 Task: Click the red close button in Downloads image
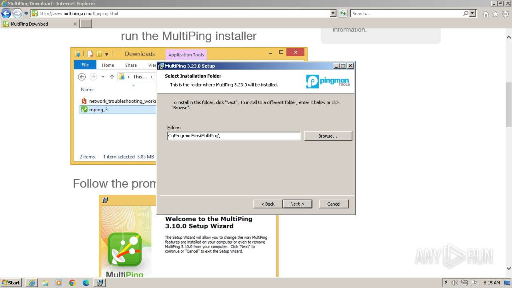pyautogui.click(x=295, y=52)
